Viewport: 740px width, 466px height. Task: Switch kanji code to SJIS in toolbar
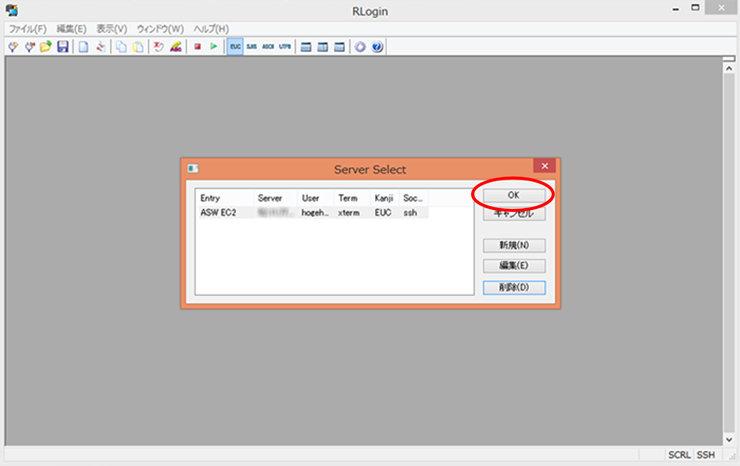[x=252, y=47]
